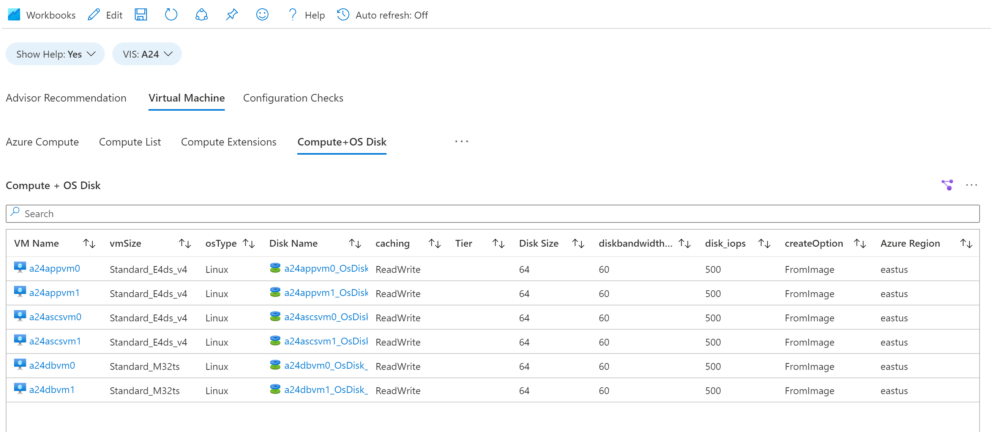Click the Refresh icon in toolbar
The width and height of the screenshot is (991, 432).
171,15
